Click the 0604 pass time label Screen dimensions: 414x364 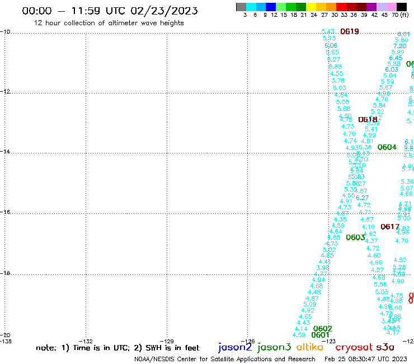point(387,147)
